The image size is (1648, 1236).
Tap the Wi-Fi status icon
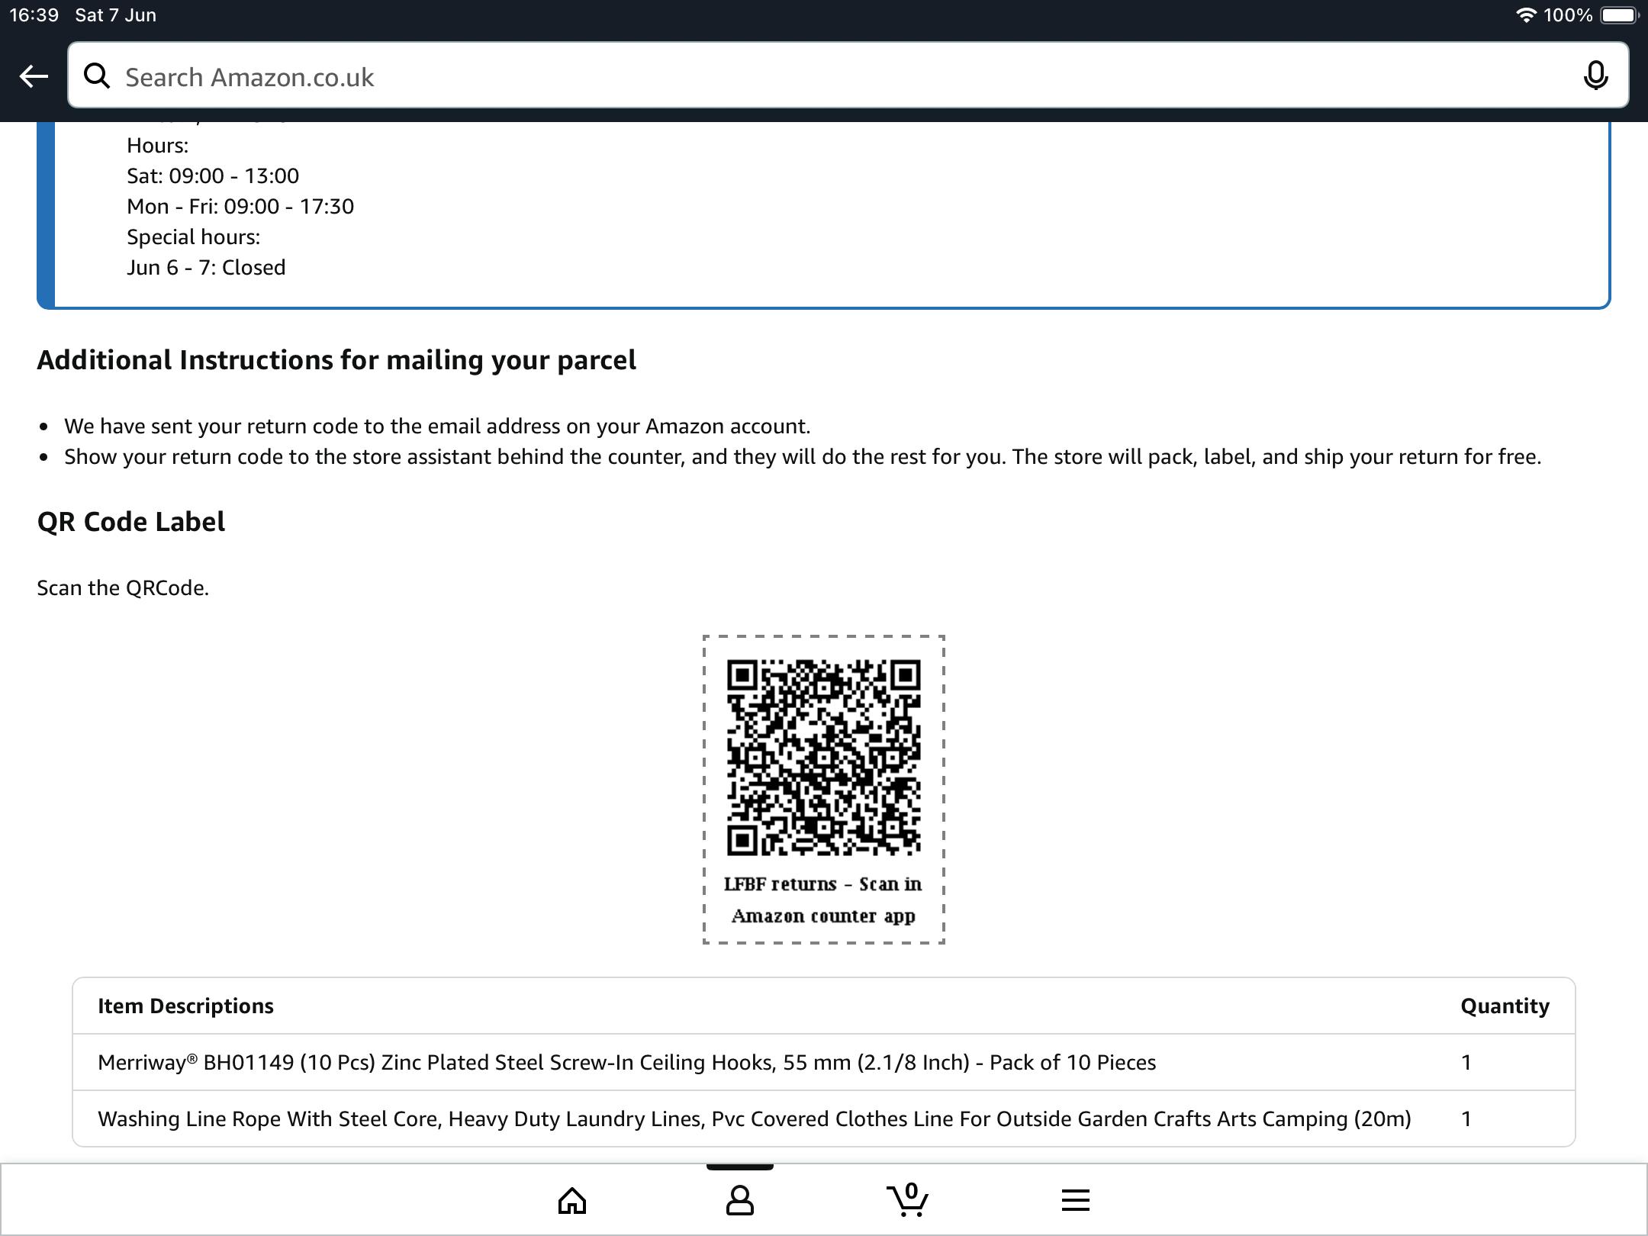coord(1525,15)
